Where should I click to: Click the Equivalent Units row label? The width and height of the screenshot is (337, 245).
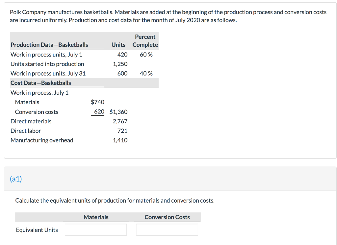37,230
